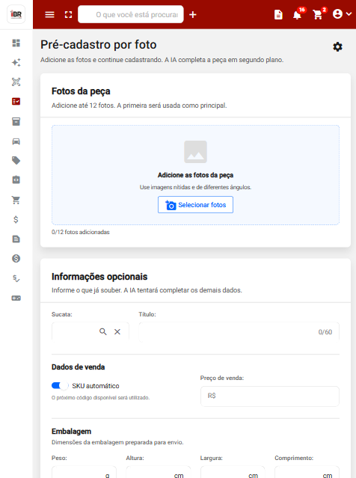Image resolution: width=356 pixels, height=478 pixels.
Task: Open the hamburger menu
Action: (49, 14)
